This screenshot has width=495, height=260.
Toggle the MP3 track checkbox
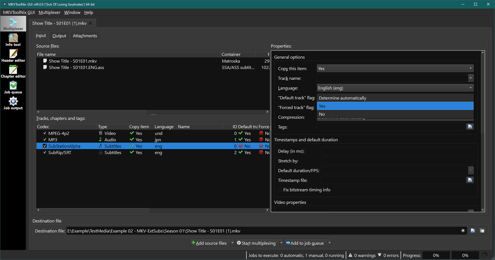[x=44, y=139]
